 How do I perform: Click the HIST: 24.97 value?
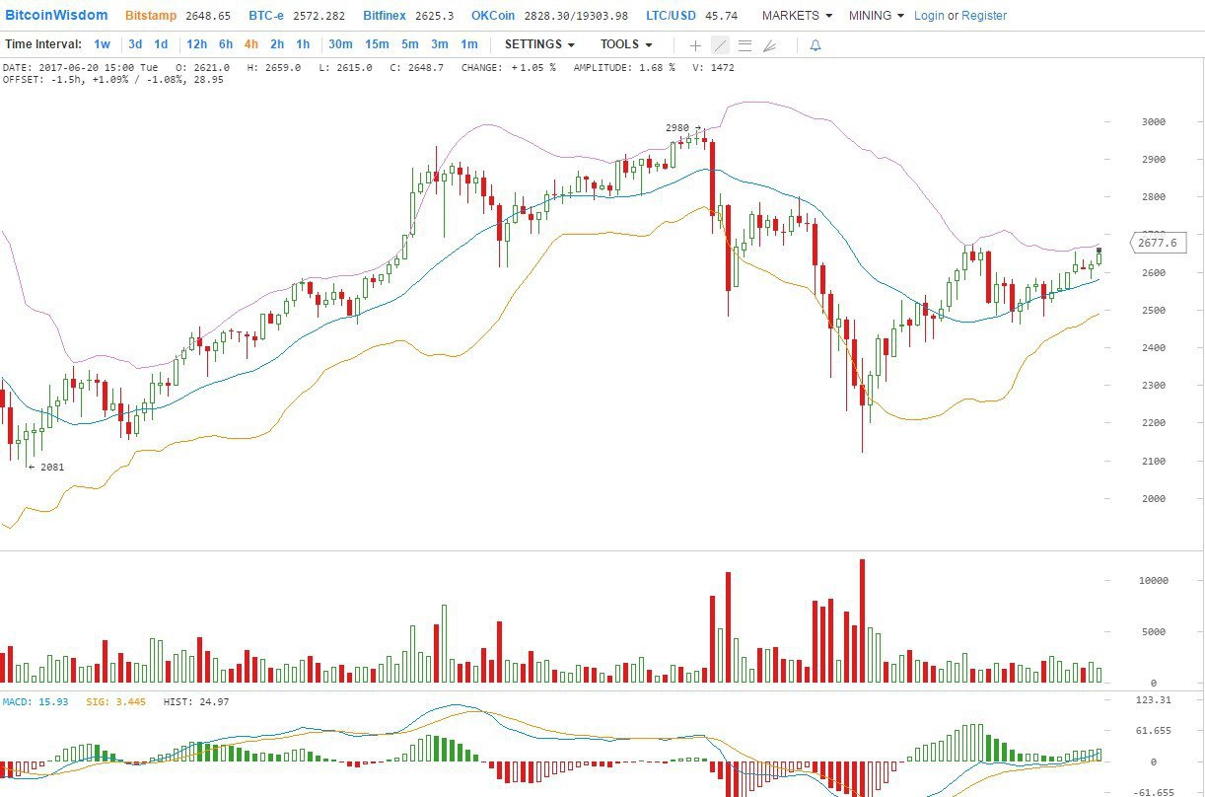tap(195, 702)
